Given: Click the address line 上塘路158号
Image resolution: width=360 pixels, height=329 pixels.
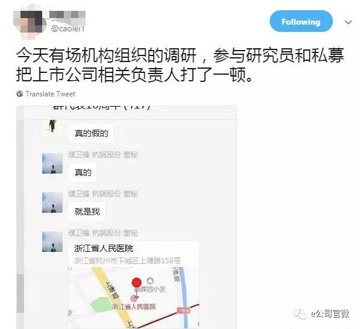Looking at the screenshot, I should coord(128,261).
